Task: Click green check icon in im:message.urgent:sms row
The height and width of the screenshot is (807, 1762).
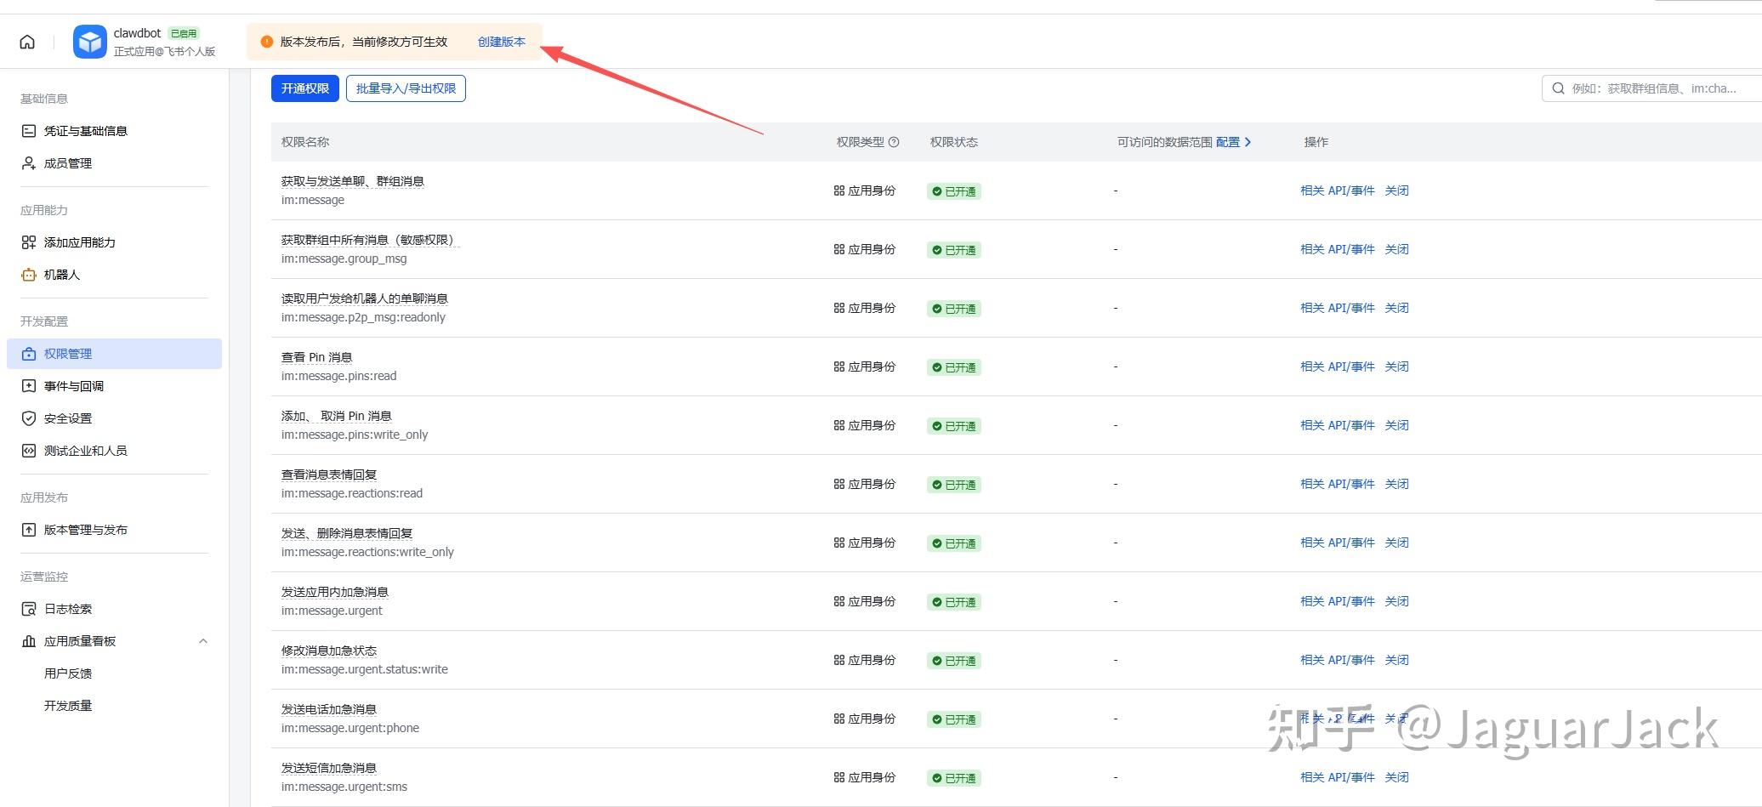Action: (x=937, y=779)
